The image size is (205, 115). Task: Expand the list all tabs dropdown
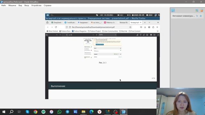149,23
